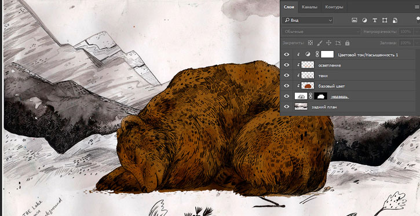420x216 pixels.
Task: Open the Вид layer filter dropdown
Action: pyautogui.click(x=308, y=20)
